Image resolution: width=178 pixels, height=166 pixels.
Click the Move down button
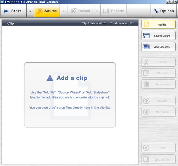158,112
